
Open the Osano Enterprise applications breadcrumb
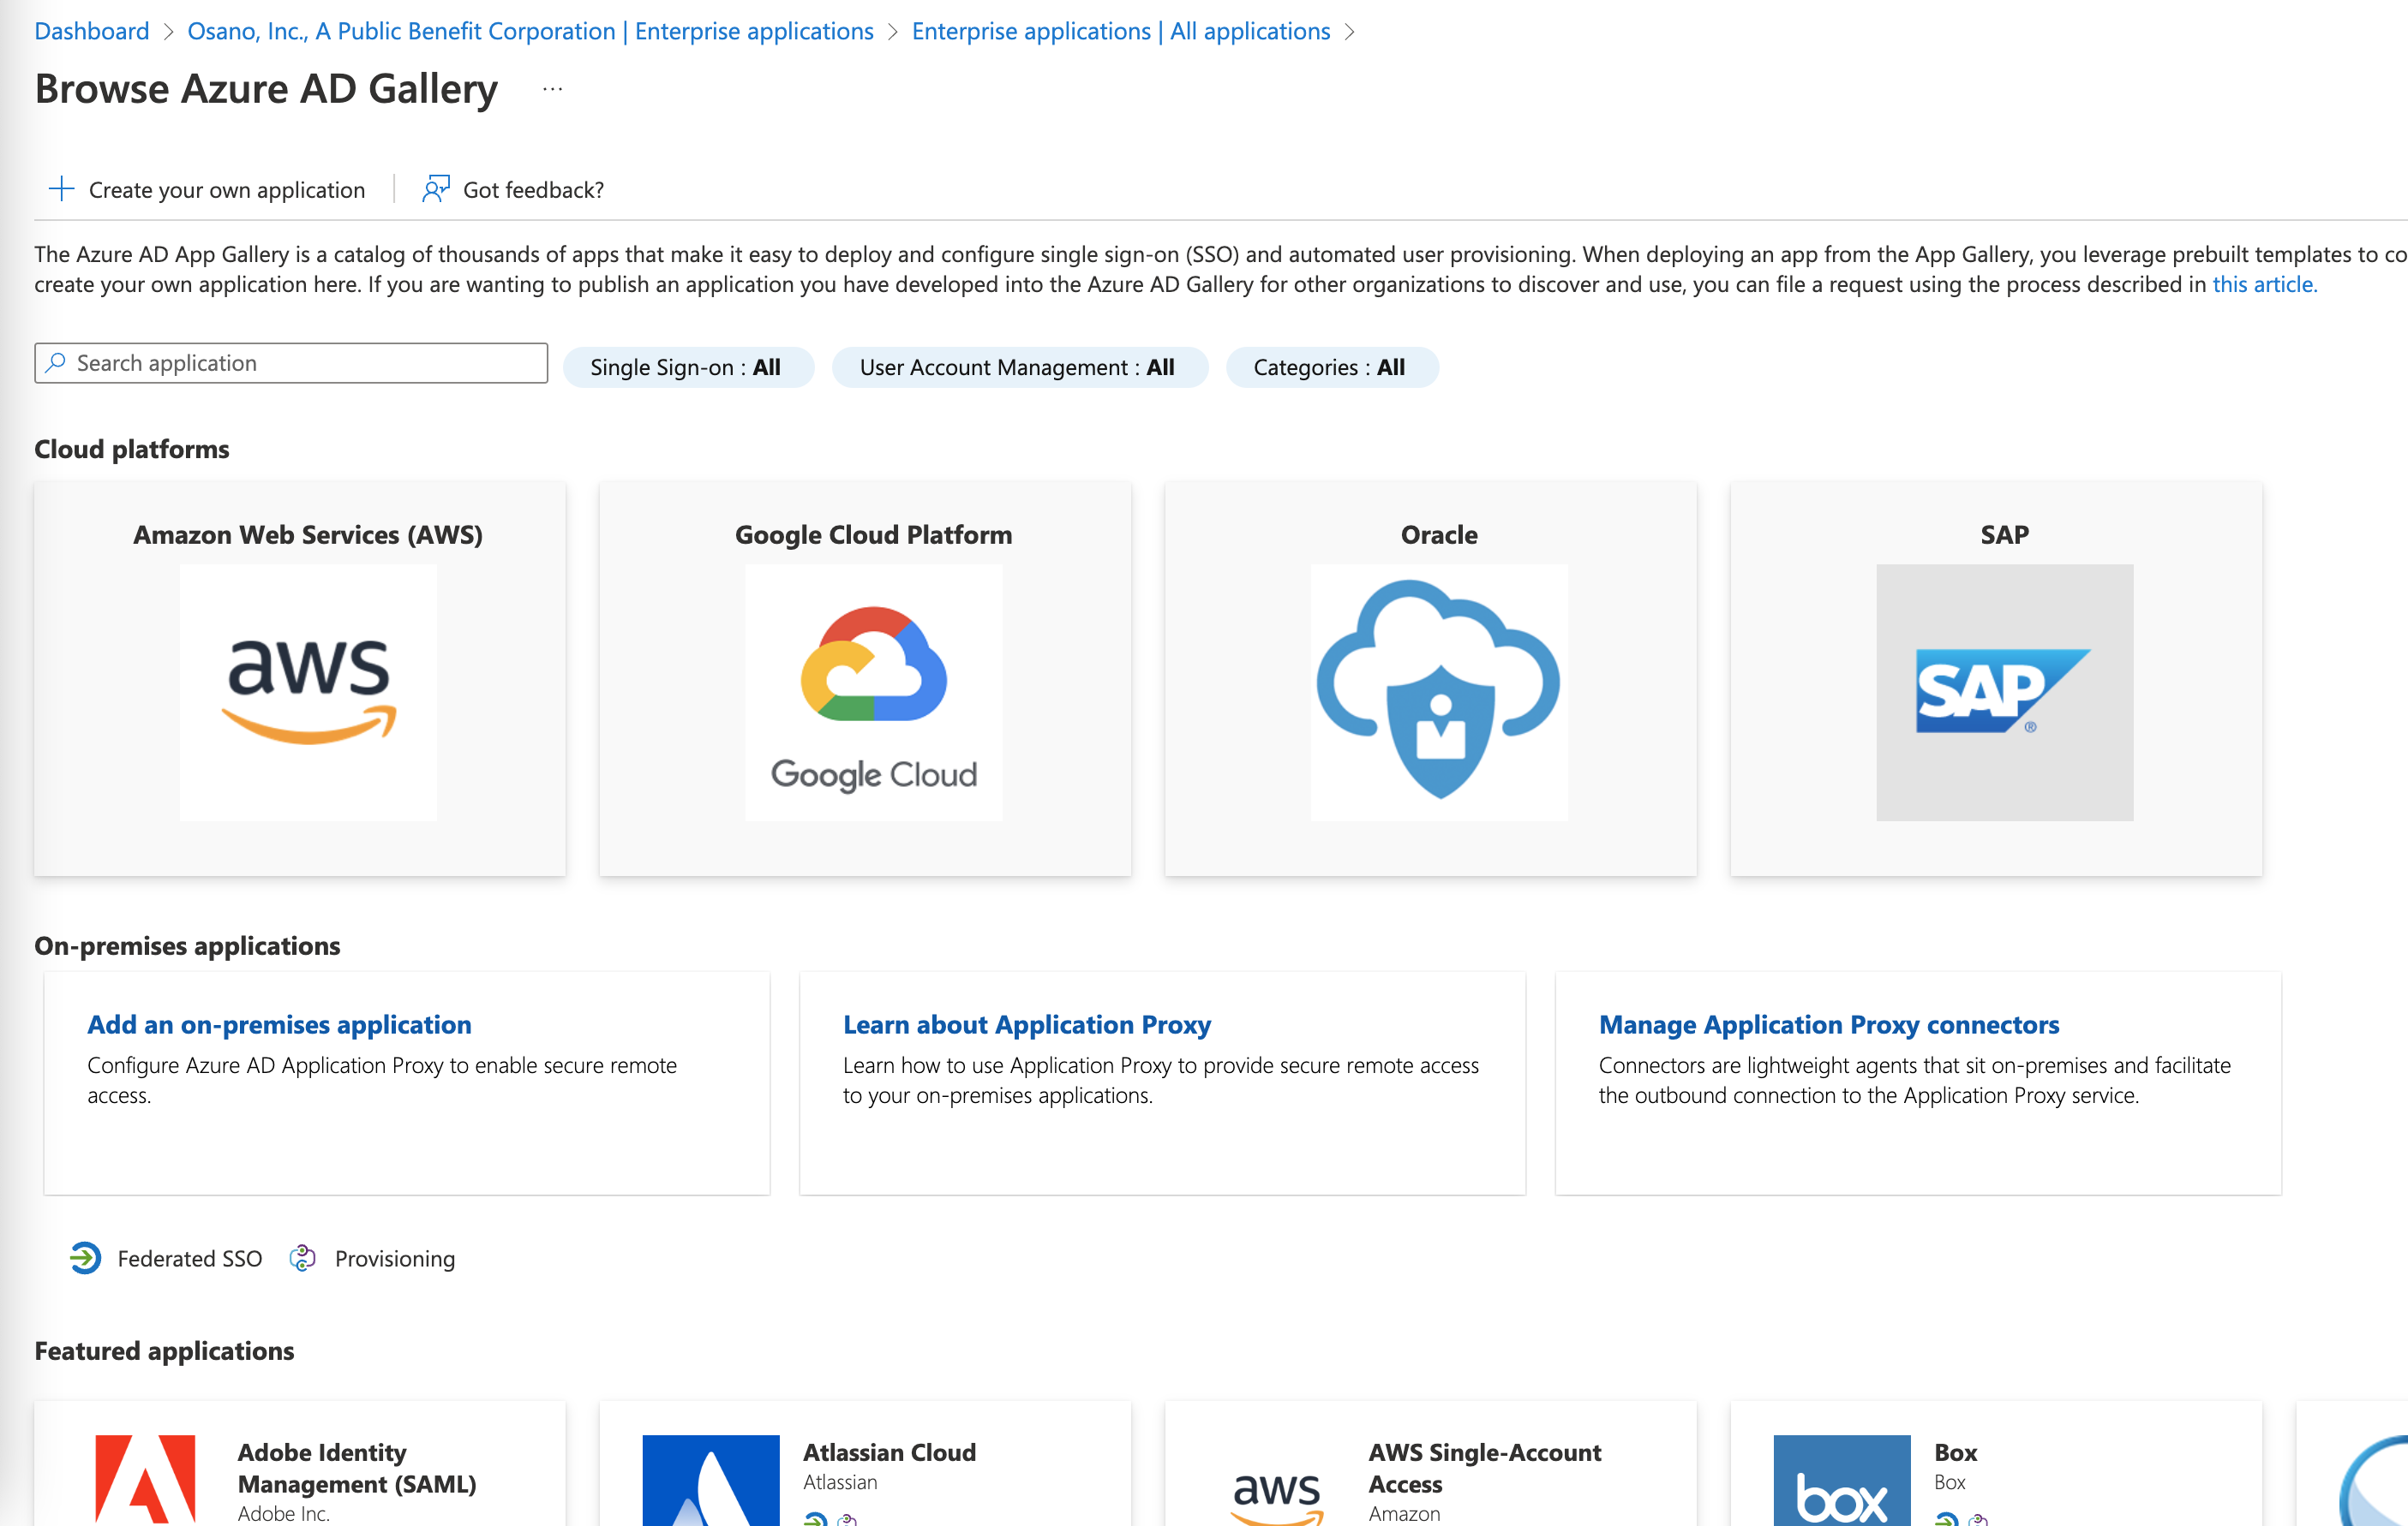(530, 31)
